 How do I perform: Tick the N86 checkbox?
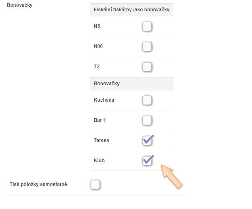(147, 46)
